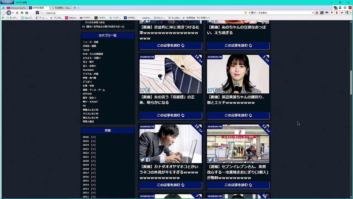Search with X engine icon
This screenshot has height=199, width=353.
pos(322,13)
